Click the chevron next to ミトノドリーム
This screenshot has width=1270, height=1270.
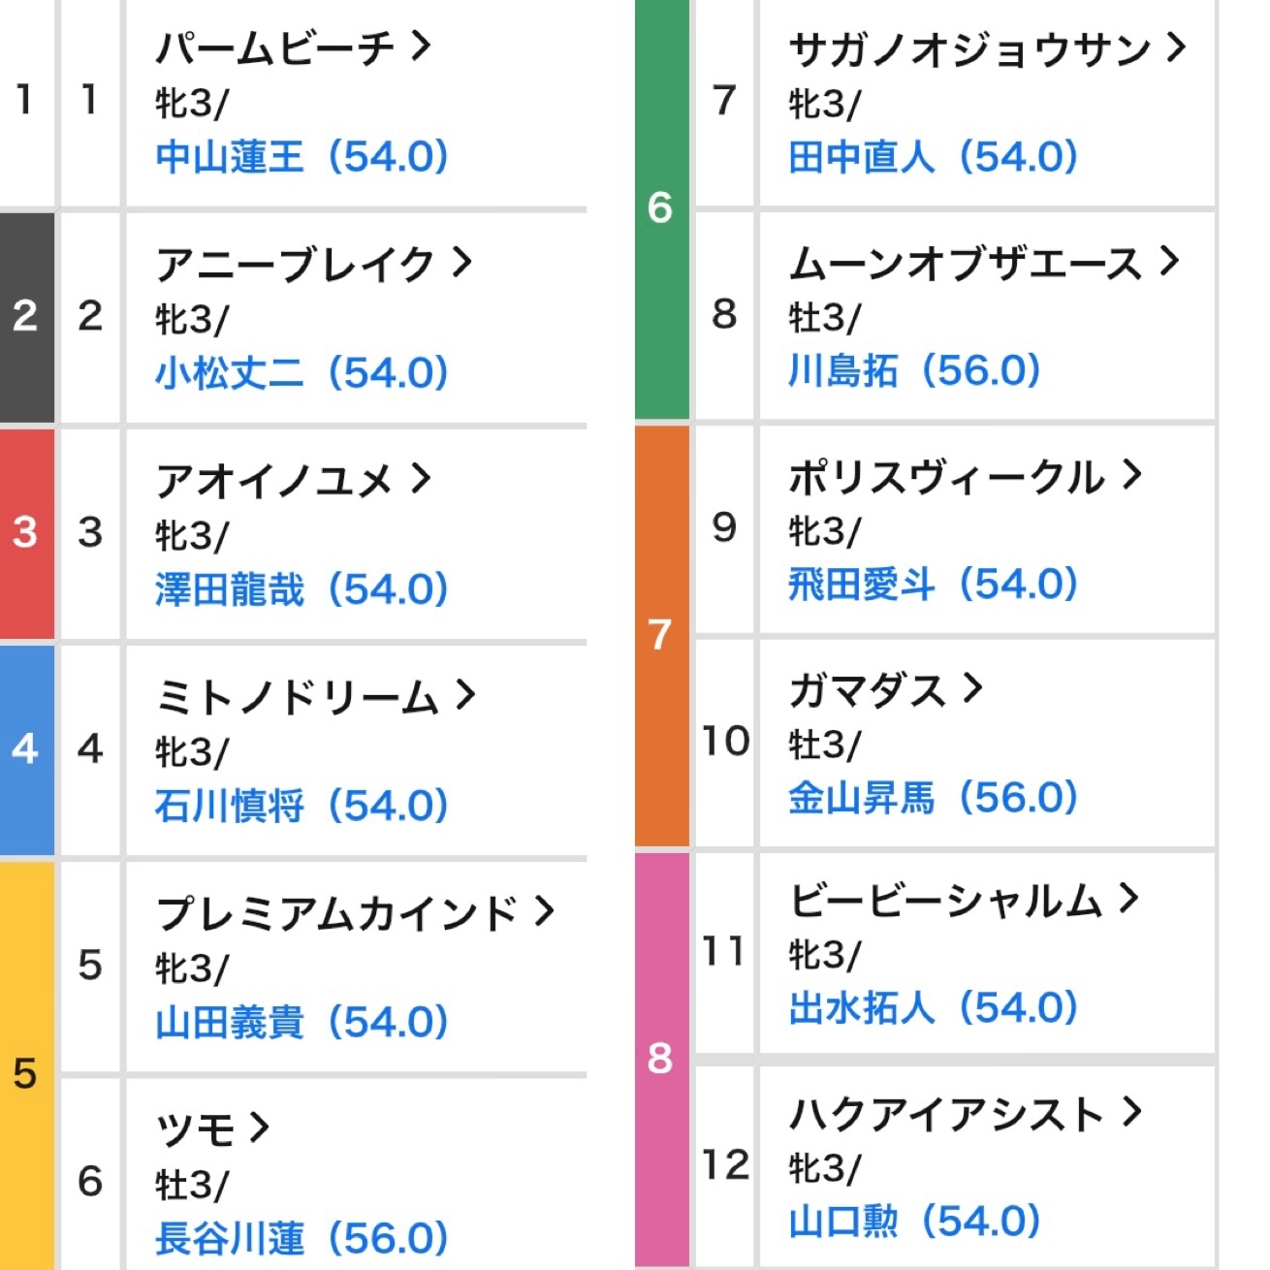point(465,694)
